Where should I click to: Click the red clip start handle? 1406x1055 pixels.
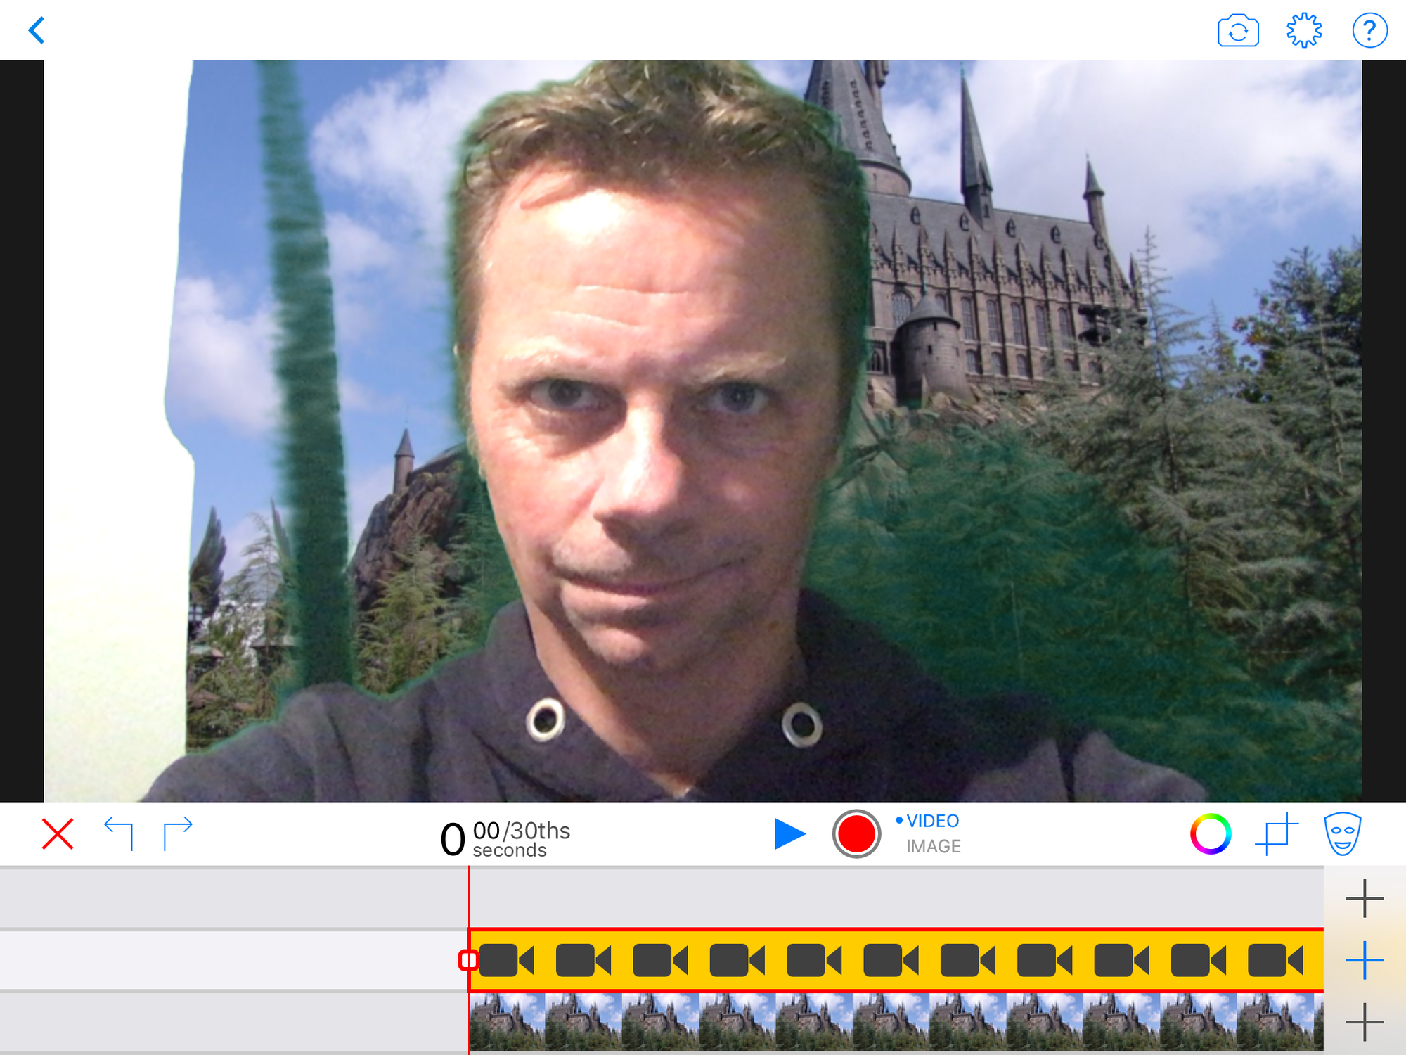tap(467, 960)
